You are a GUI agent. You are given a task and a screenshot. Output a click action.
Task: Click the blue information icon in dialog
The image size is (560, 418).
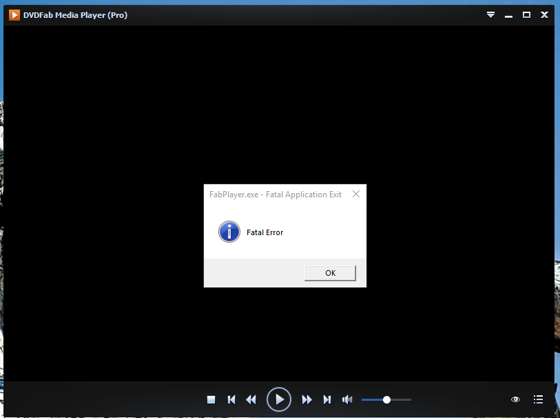229,232
